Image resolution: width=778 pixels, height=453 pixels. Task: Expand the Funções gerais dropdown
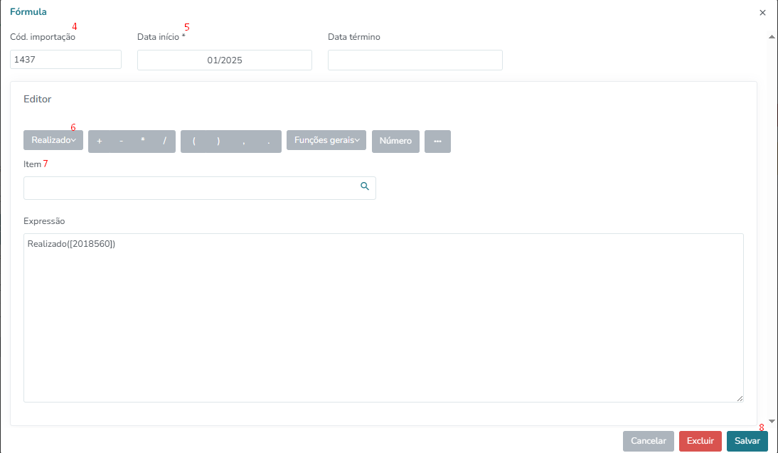pos(326,140)
